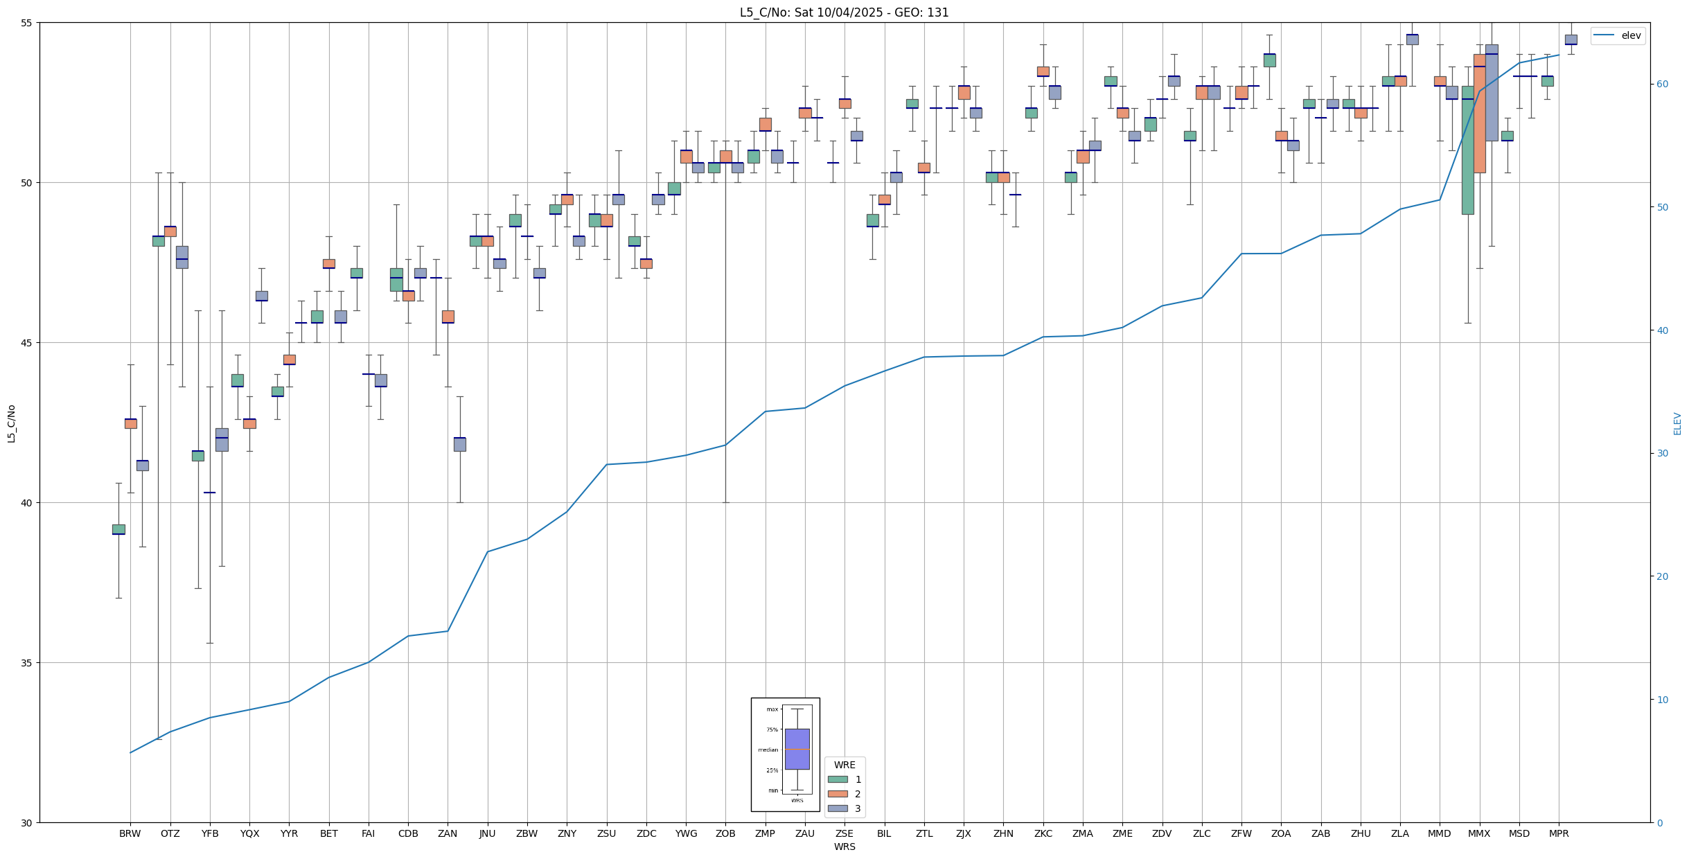Click the WRE legend title
The width and height of the screenshot is (1689, 859).
click(844, 765)
